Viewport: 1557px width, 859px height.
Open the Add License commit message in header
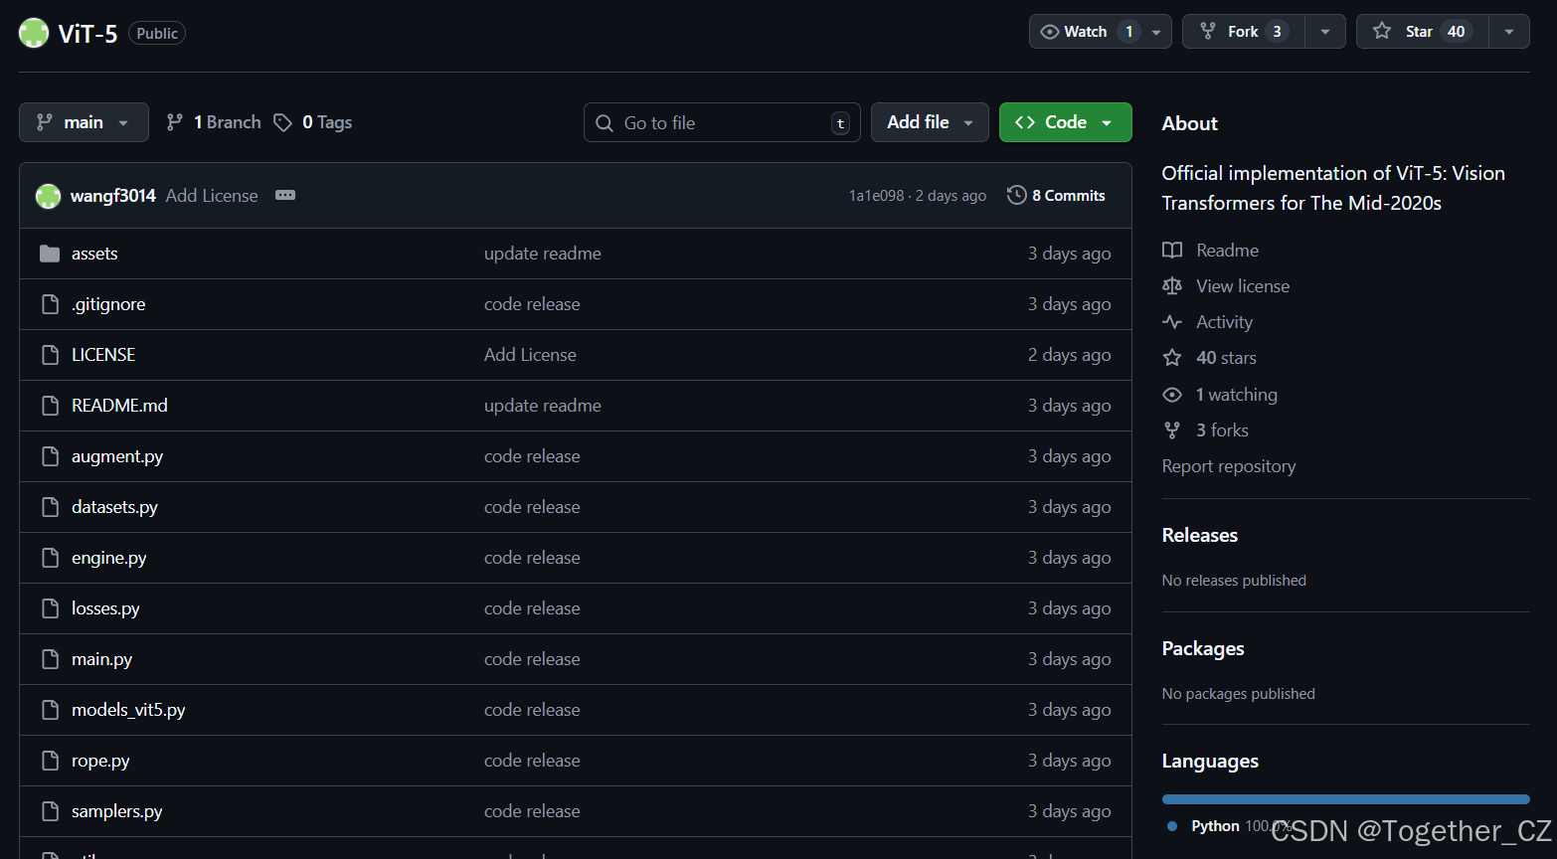coord(212,196)
